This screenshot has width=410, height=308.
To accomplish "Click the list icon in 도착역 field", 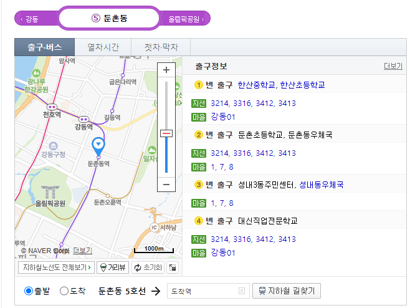I will tap(242, 291).
